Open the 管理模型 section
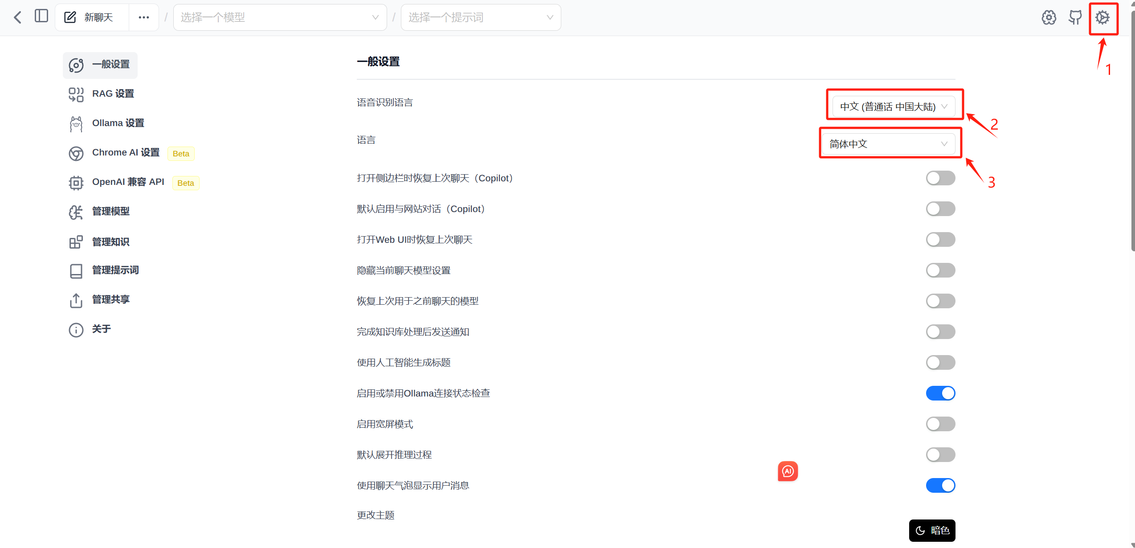The height and width of the screenshot is (548, 1135). 110,211
